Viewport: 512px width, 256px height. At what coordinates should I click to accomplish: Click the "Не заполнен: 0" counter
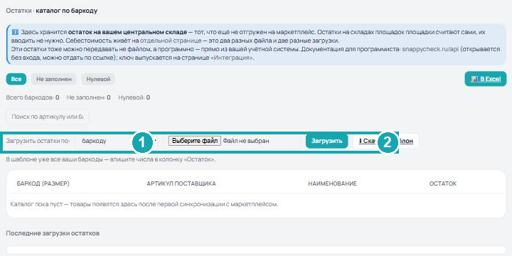pyautogui.click(x=88, y=97)
